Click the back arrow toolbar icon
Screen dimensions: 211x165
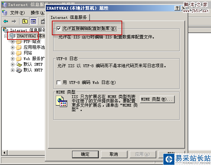point(6,21)
